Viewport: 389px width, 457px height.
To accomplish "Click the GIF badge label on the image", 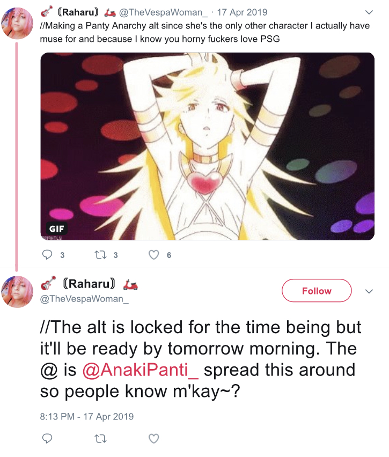I will pos(56,228).
